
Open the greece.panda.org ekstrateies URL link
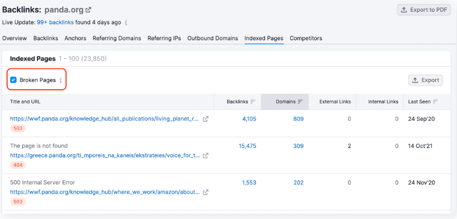[x=105, y=155]
